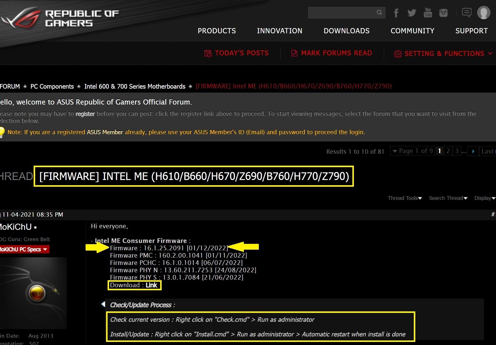Expand MoKiChU PC Specs dropdown
Viewport: 496px width, 345px height.
(24, 249)
